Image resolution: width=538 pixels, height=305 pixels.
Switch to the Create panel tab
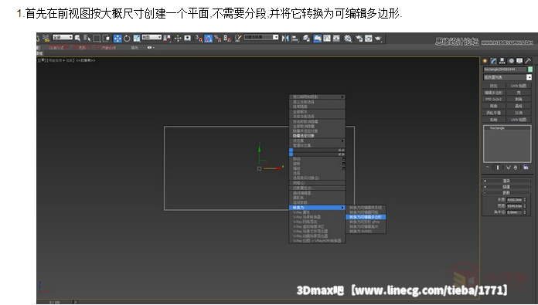pos(485,61)
